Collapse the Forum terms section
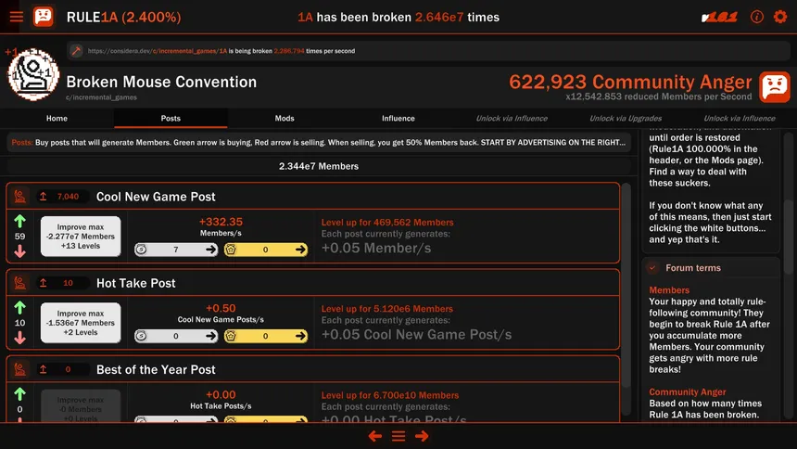797x449 pixels. tap(655, 268)
